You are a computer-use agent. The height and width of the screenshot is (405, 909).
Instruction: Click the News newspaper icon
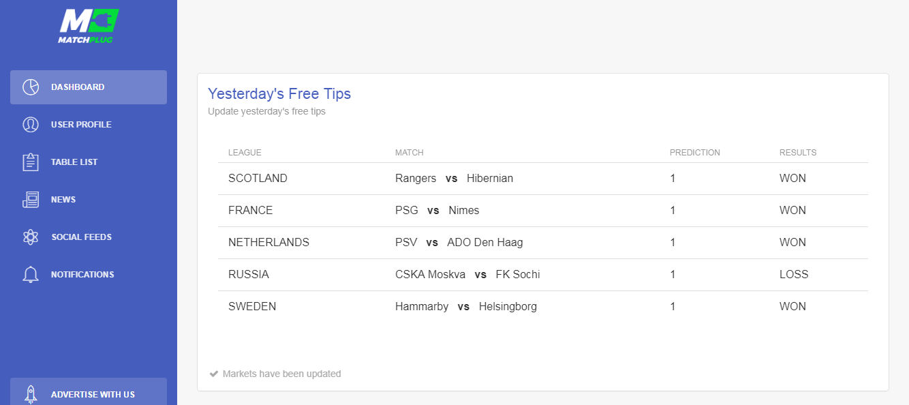(x=31, y=200)
